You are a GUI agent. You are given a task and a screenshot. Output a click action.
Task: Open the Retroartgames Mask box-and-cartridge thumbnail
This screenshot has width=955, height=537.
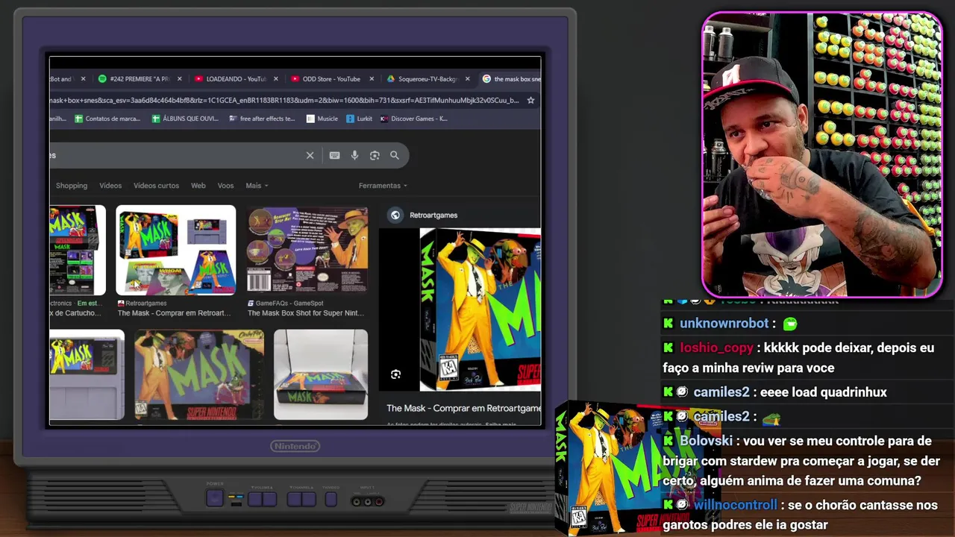point(176,250)
